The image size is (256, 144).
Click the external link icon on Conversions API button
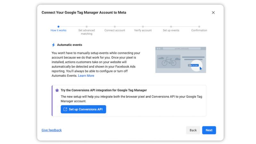tap(65, 109)
